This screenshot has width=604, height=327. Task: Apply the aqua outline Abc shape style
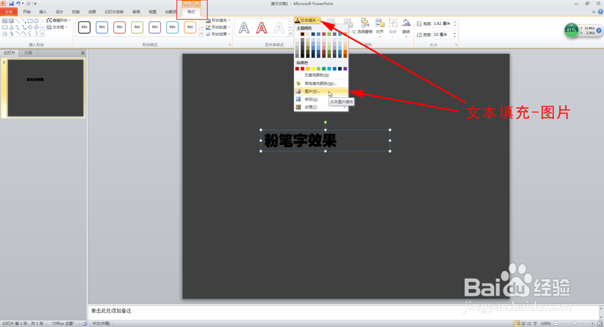point(173,27)
